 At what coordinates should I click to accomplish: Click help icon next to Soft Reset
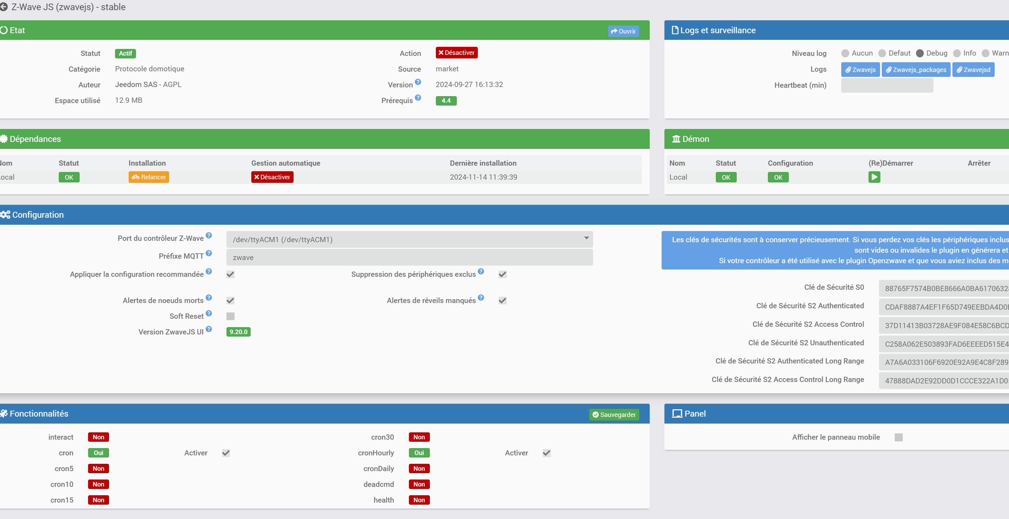point(209,313)
